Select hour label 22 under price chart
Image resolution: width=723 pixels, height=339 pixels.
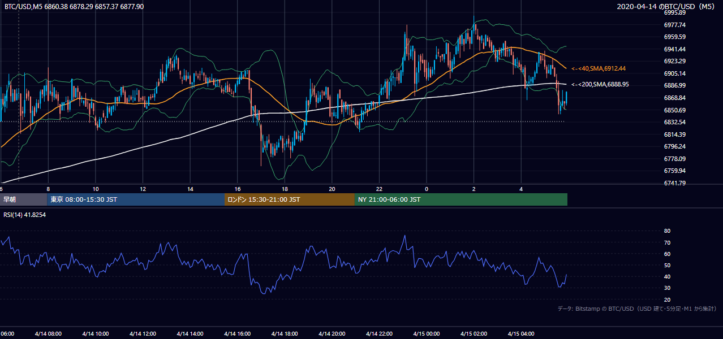(x=379, y=189)
